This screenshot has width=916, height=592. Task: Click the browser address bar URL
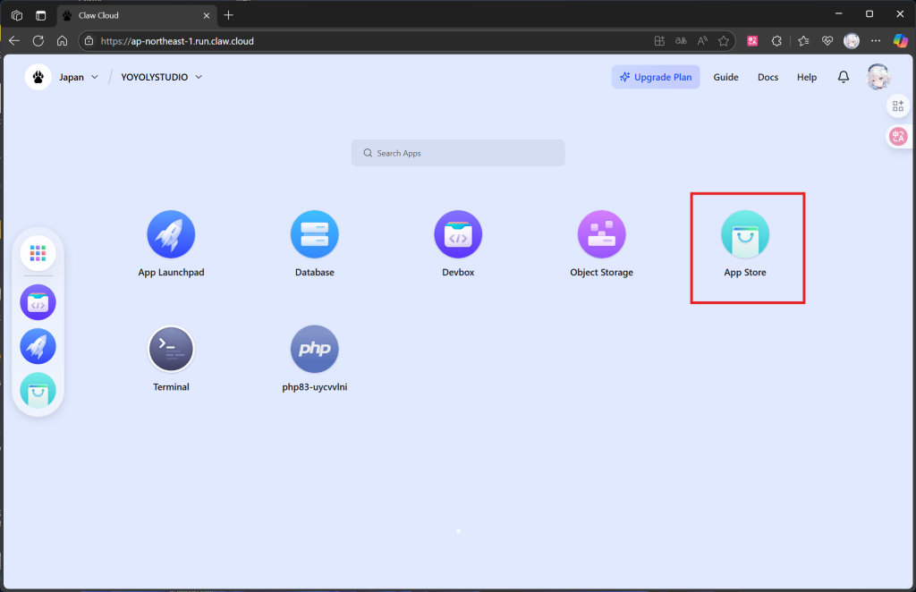coord(177,41)
